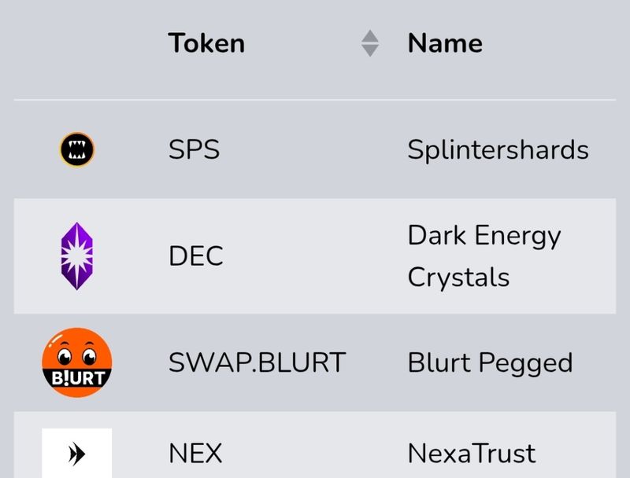Toggle the sort control beside the Token header
The height and width of the screenshot is (478, 630).
tap(370, 43)
